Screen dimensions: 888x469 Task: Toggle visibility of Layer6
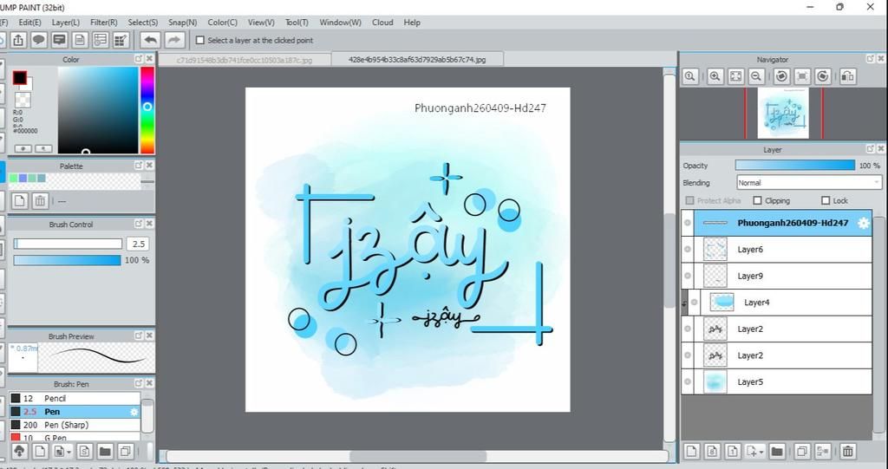[x=688, y=249]
